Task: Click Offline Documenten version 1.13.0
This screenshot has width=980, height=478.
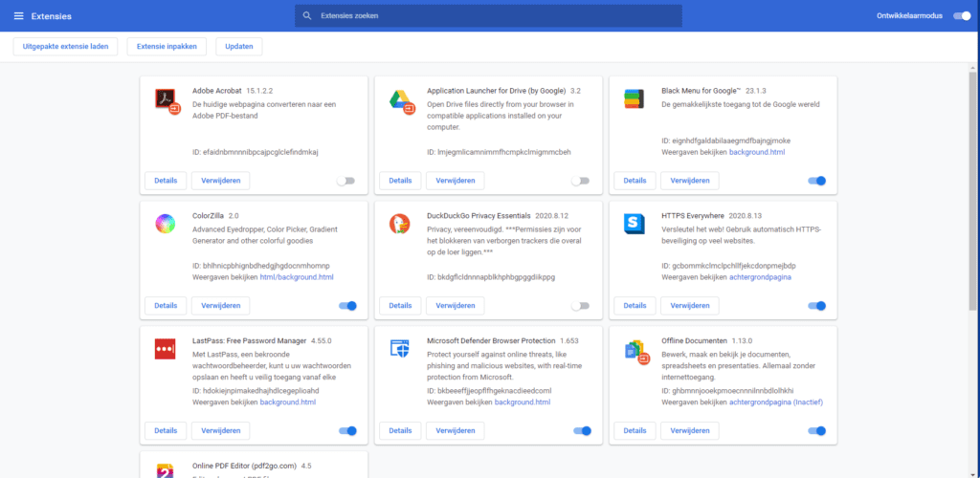Action: pyautogui.click(x=742, y=341)
